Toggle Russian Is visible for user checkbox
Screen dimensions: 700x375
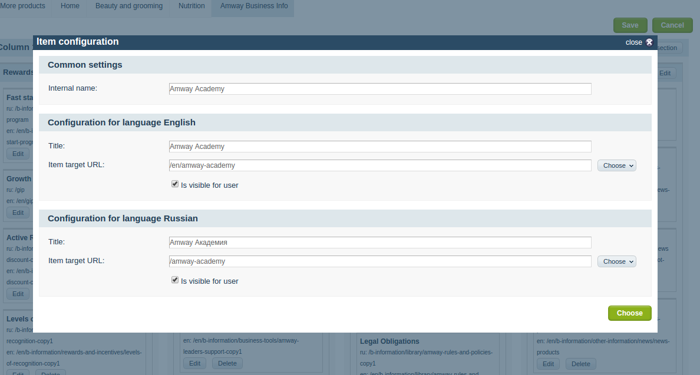point(175,280)
